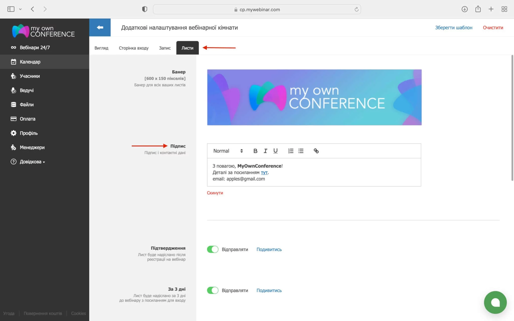Toggle the За 3 дні email switch
The height and width of the screenshot is (321, 514).
tap(213, 290)
